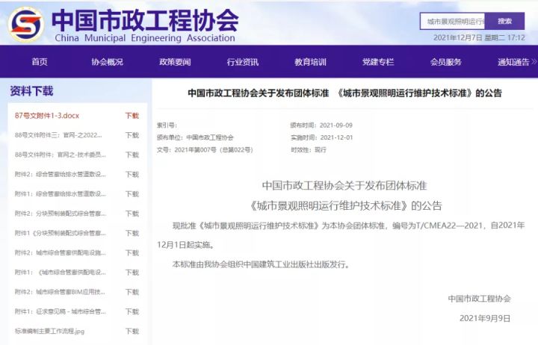Click the 资料下载 panel heading
The height and width of the screenshot is (345, 538).
click(31, 91)
